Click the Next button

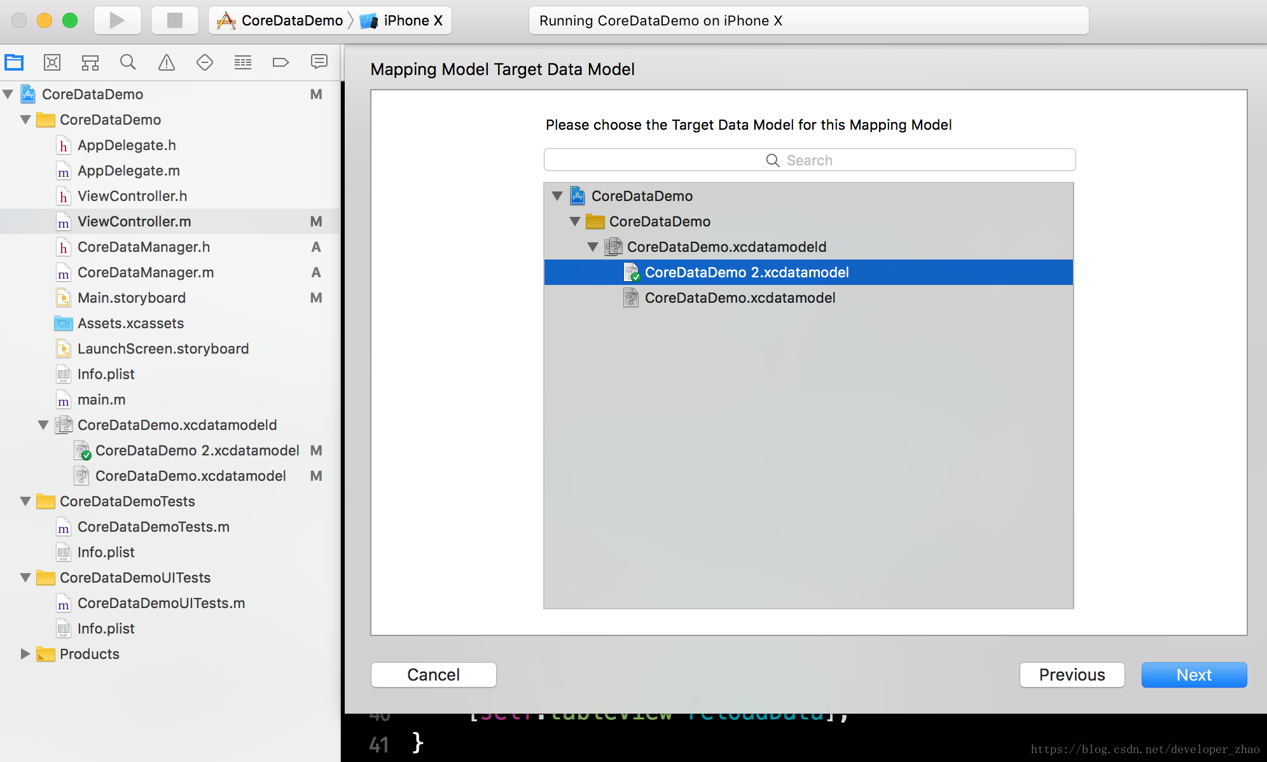coord(1194,674)
